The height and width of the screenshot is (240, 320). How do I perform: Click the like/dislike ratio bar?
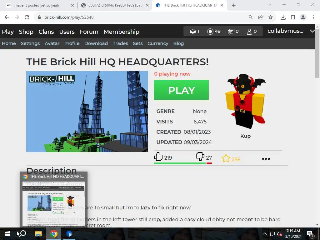[183, 163]
